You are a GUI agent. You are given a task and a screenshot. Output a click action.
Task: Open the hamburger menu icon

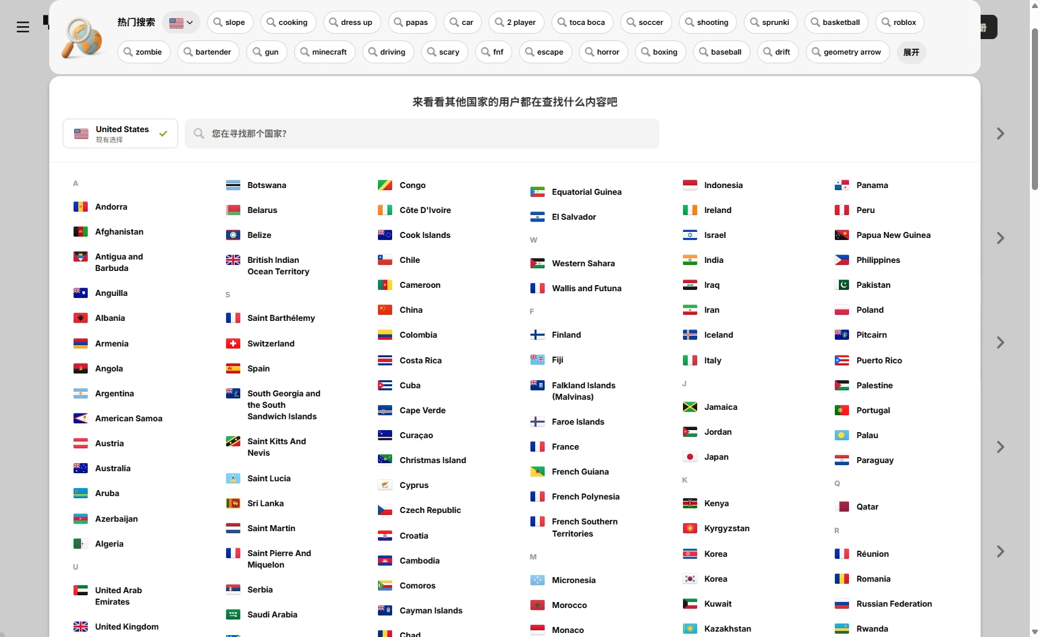[x=23, y=27]
